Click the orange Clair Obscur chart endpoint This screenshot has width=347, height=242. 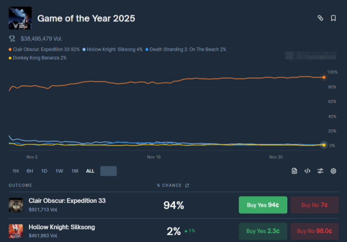pyautogui.click(x=324, y=77)
